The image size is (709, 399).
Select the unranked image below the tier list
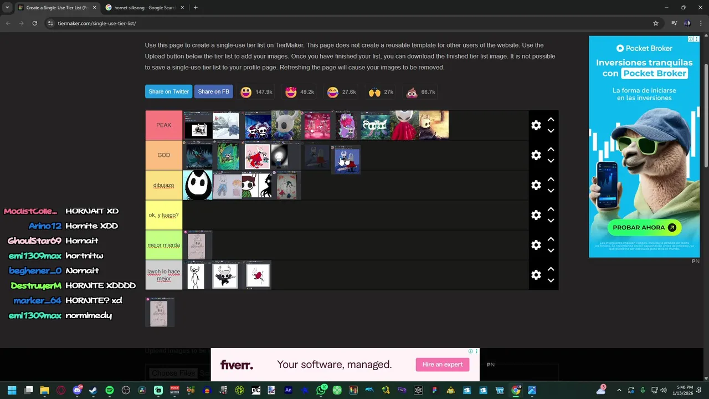tap(160, 312)
